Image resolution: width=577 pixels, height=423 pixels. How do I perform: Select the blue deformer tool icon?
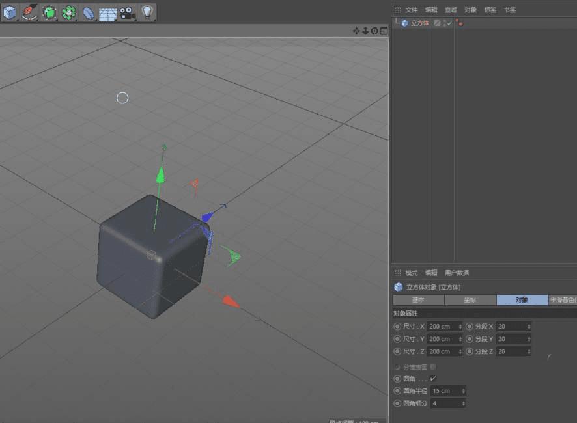coord(89,12)
